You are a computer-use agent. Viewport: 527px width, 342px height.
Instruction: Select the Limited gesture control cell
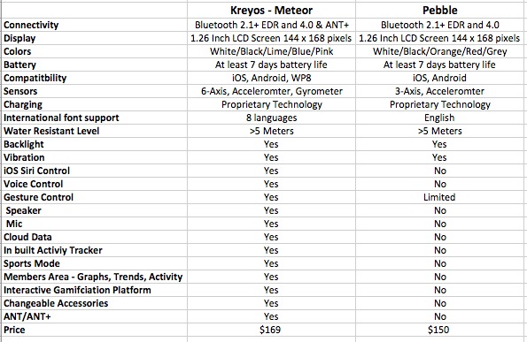click(439, 197)
